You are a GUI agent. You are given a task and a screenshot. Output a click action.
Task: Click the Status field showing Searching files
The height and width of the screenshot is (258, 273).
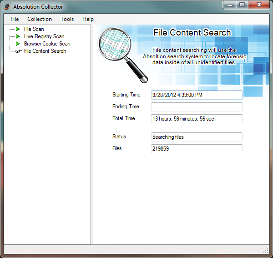pyautogui.click(x=197, y=137)
